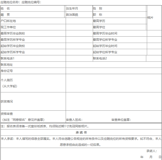This screenshot has width=162, height=160.
Task: Click the blank cell beside 最高学历毕业院校
Action: coord(79,33)
